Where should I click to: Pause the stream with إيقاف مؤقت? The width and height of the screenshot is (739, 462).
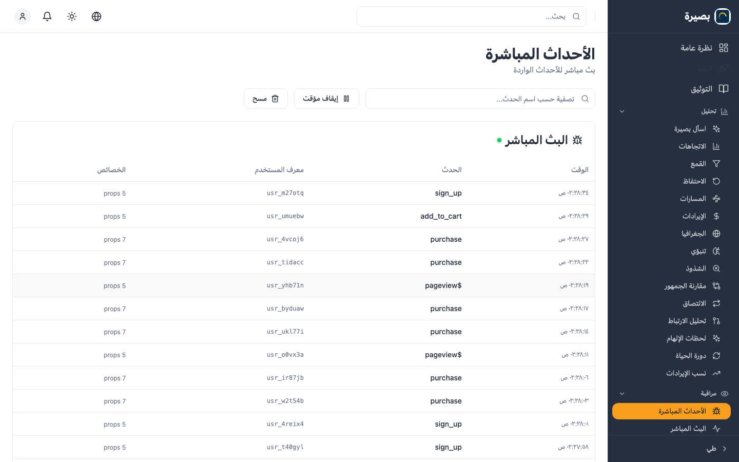tap(326, 99)
